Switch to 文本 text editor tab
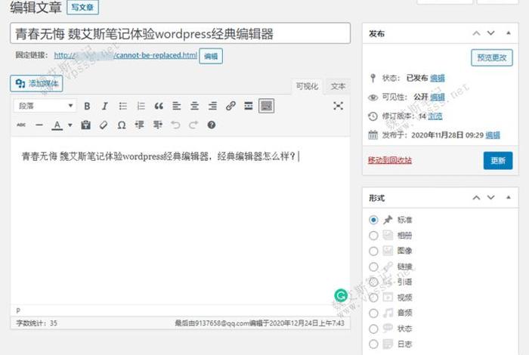Screen dimensions: 529x355 click(338, 86)
